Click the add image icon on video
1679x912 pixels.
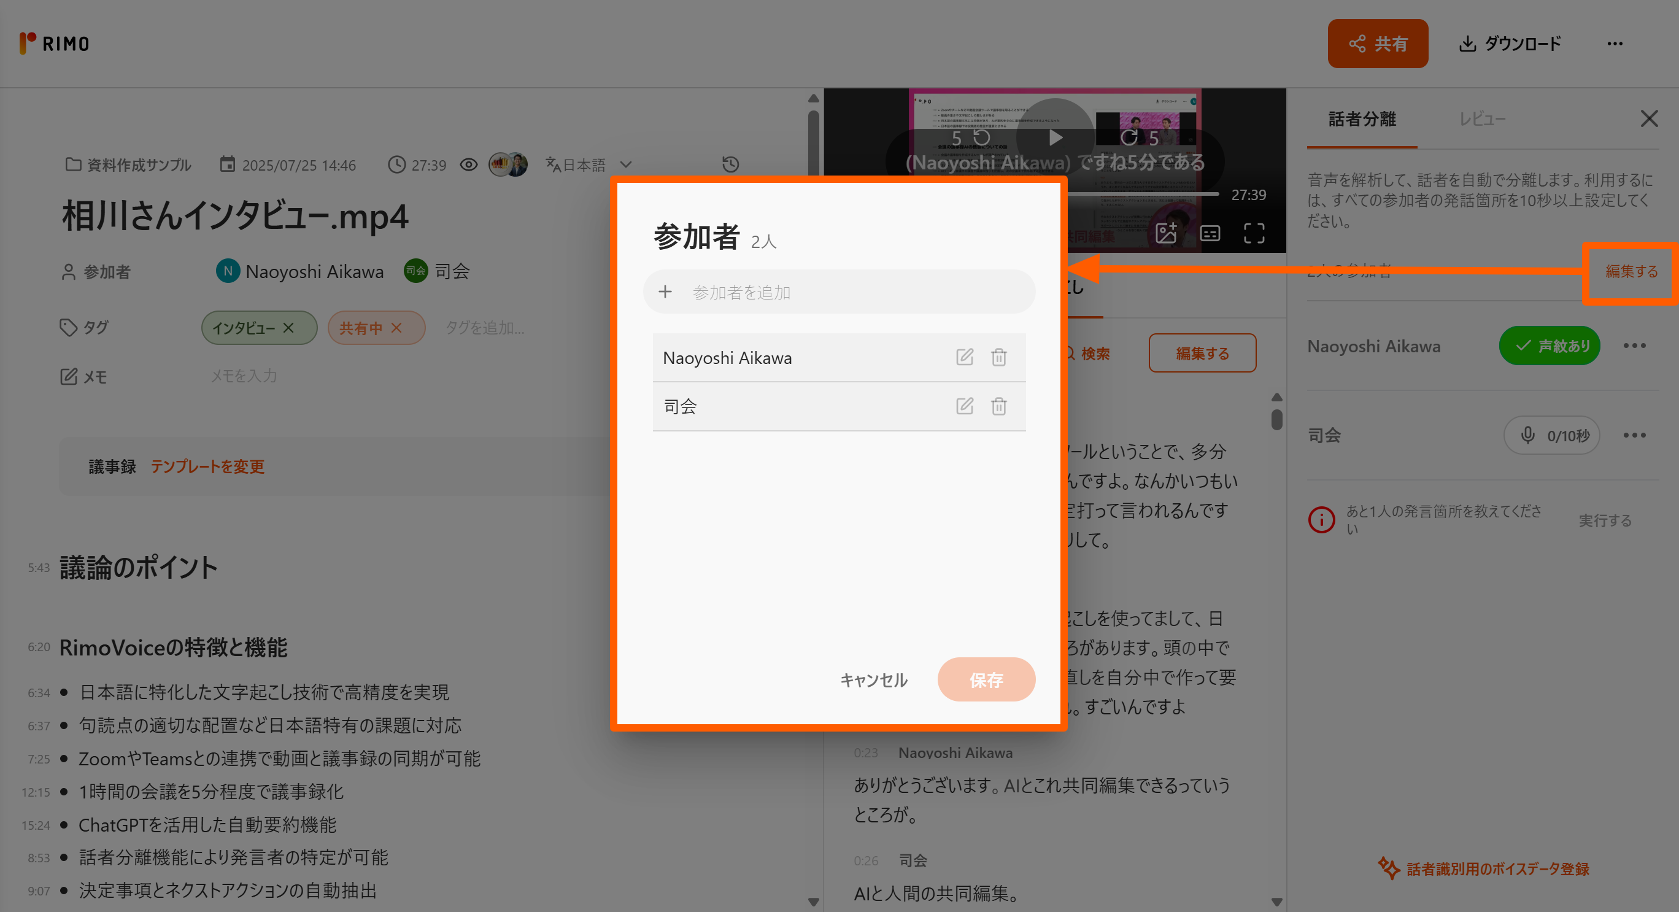pos(1165,233)
